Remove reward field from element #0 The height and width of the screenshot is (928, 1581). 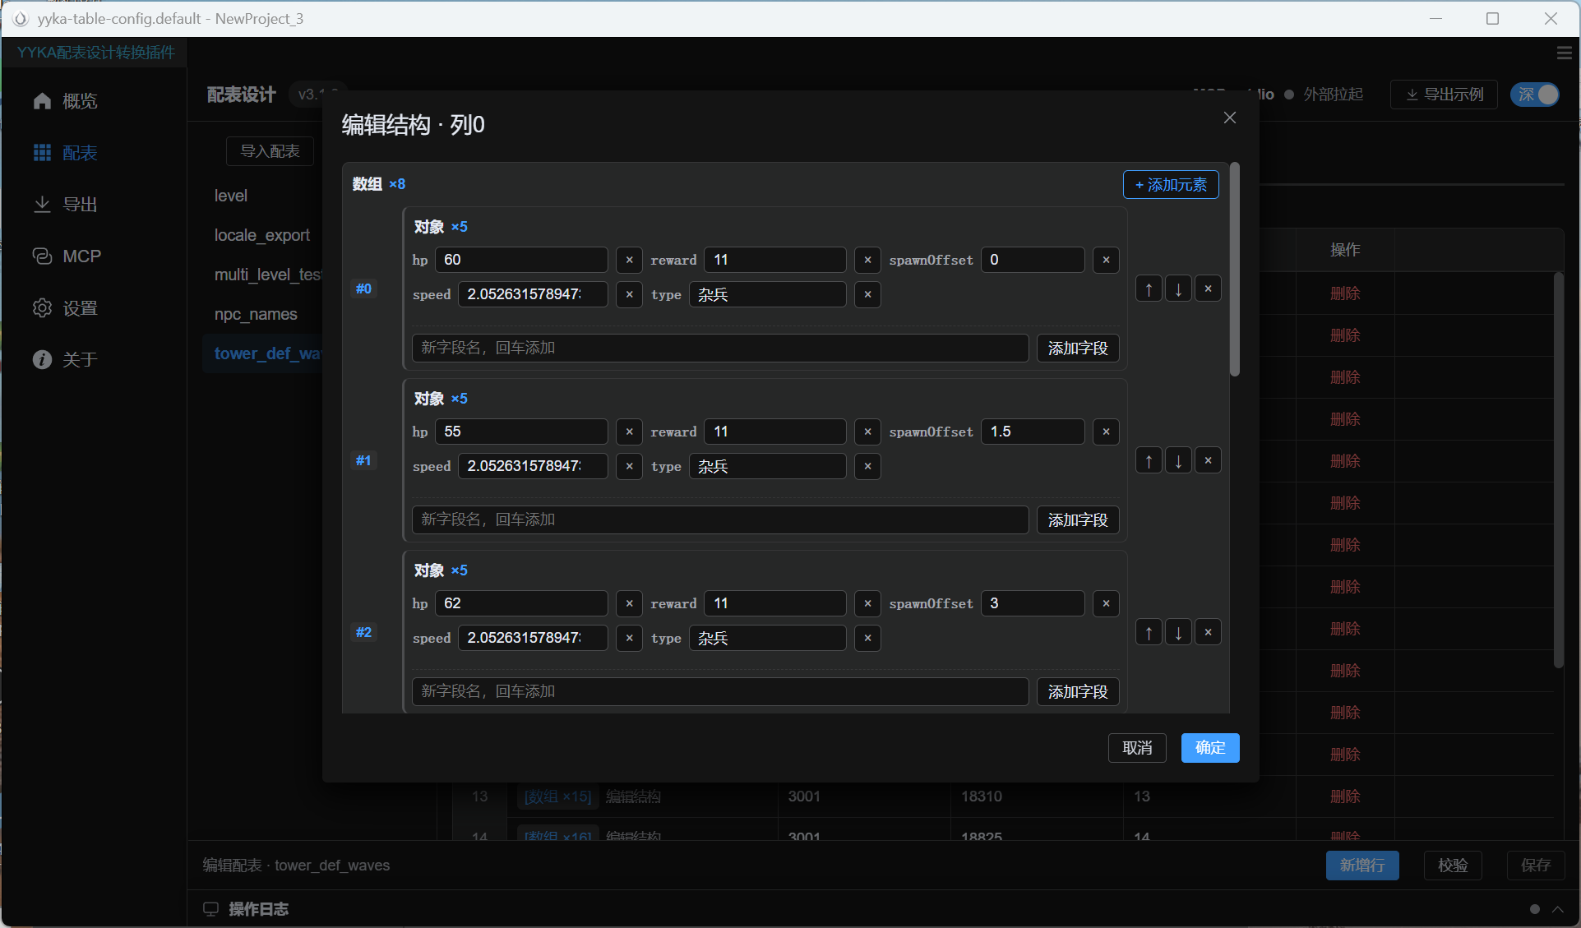(x=867, y=260)
